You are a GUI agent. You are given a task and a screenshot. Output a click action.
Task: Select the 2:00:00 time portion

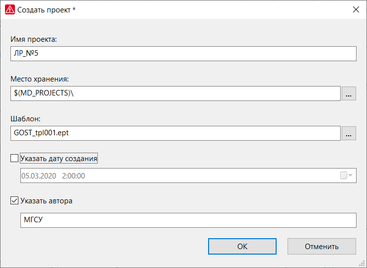pos(73,176)
